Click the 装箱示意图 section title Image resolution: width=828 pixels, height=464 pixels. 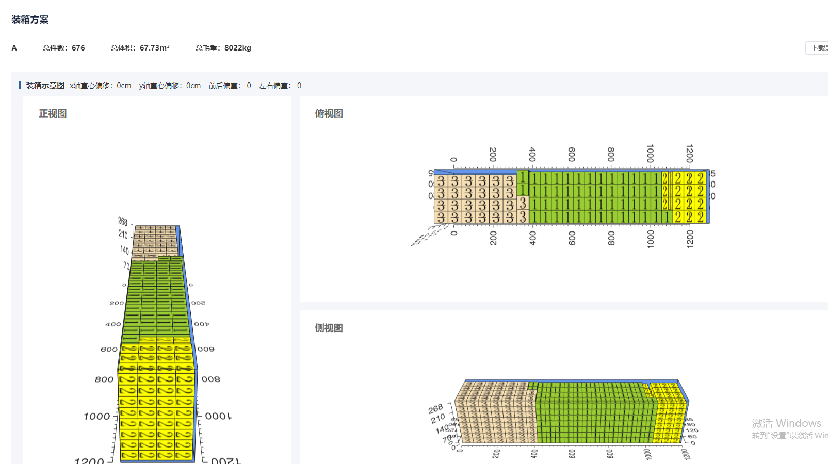pyautogui.click(x=45, y=86)
